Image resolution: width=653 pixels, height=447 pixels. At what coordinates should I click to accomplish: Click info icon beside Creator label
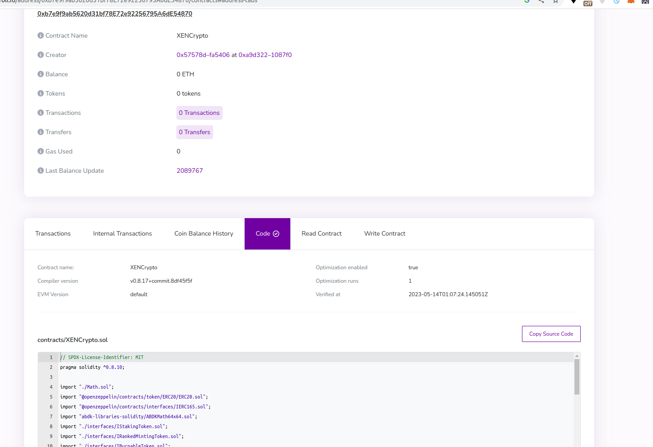(x=40, y=55)
